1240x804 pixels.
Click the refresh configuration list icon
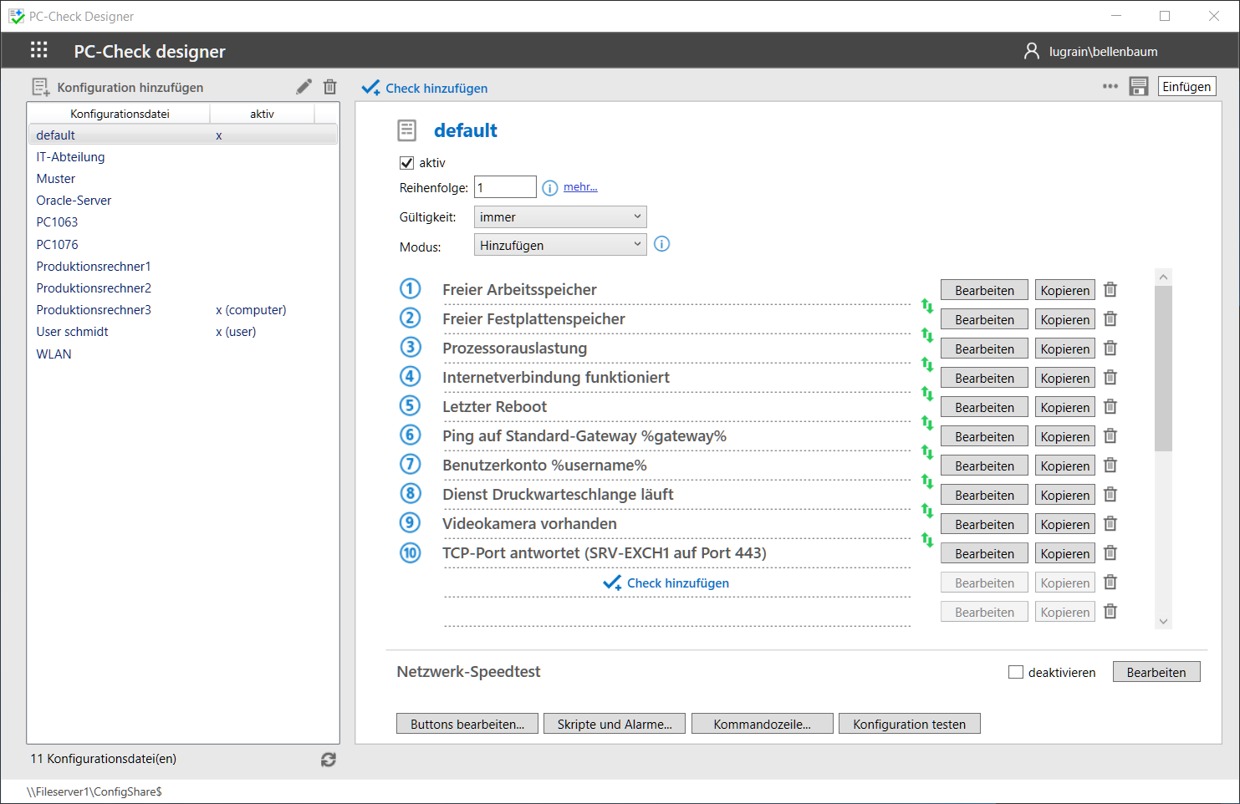point(329,759)
